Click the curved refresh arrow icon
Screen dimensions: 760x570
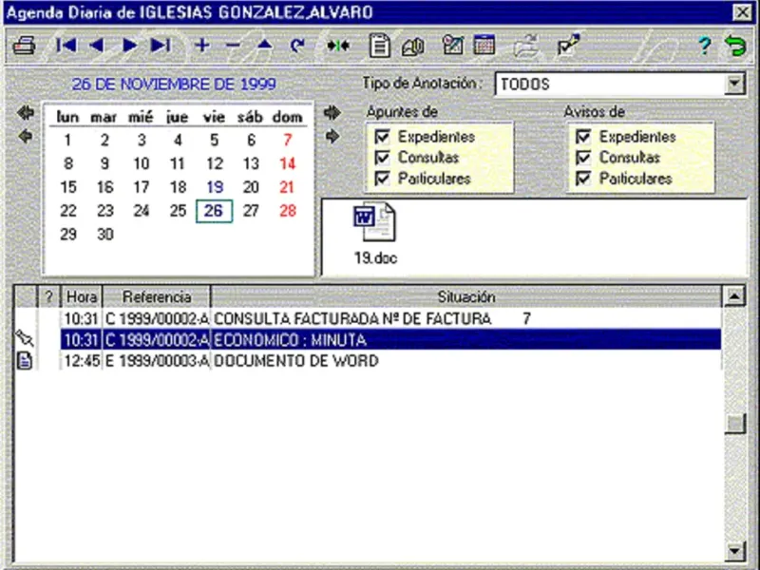pyautogui.click(x=296, y=46)
